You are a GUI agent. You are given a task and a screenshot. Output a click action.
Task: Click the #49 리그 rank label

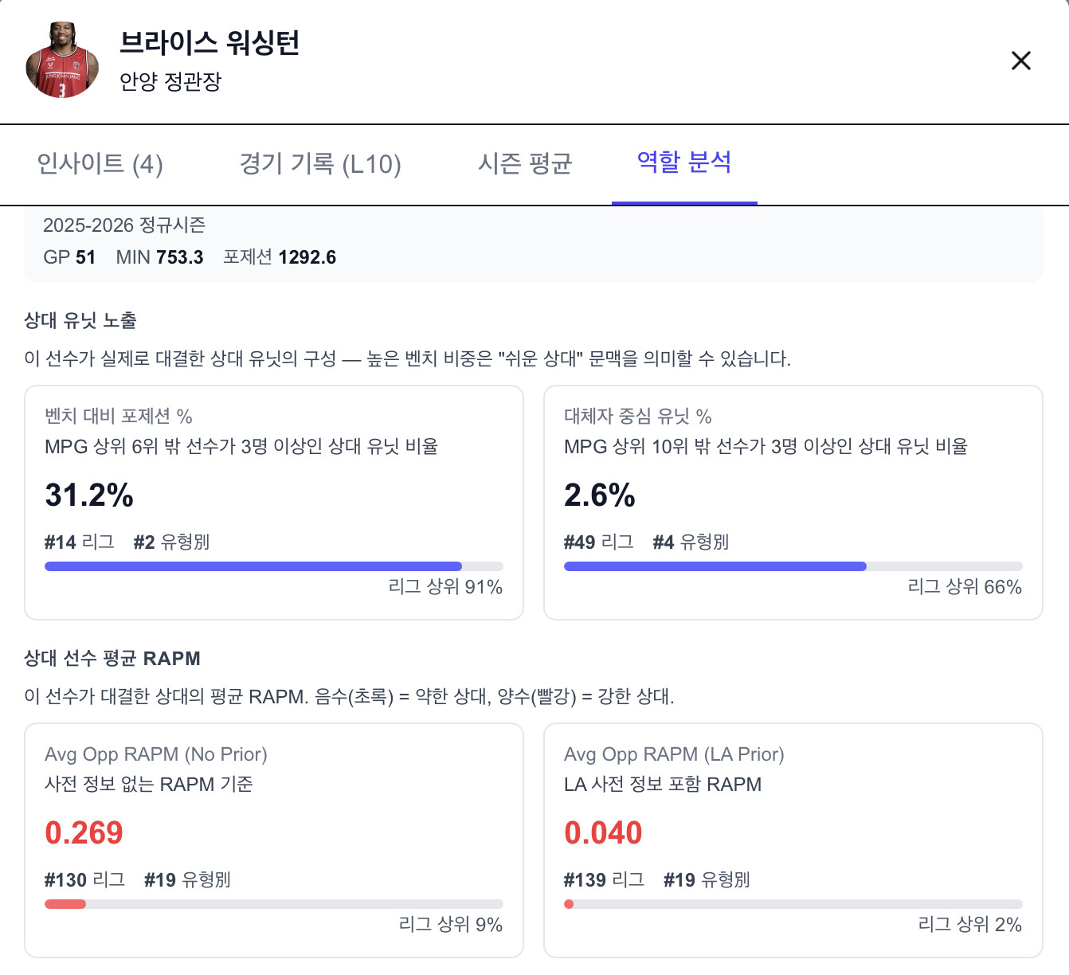pyautogui.click(x=598, y=542)
